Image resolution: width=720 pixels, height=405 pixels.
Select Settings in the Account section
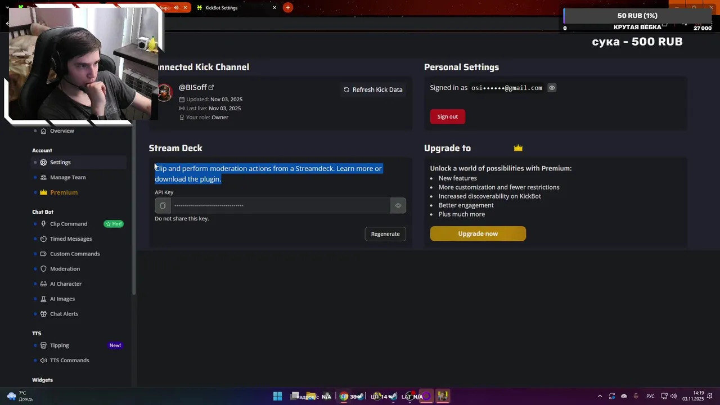(x=60, y=163)
